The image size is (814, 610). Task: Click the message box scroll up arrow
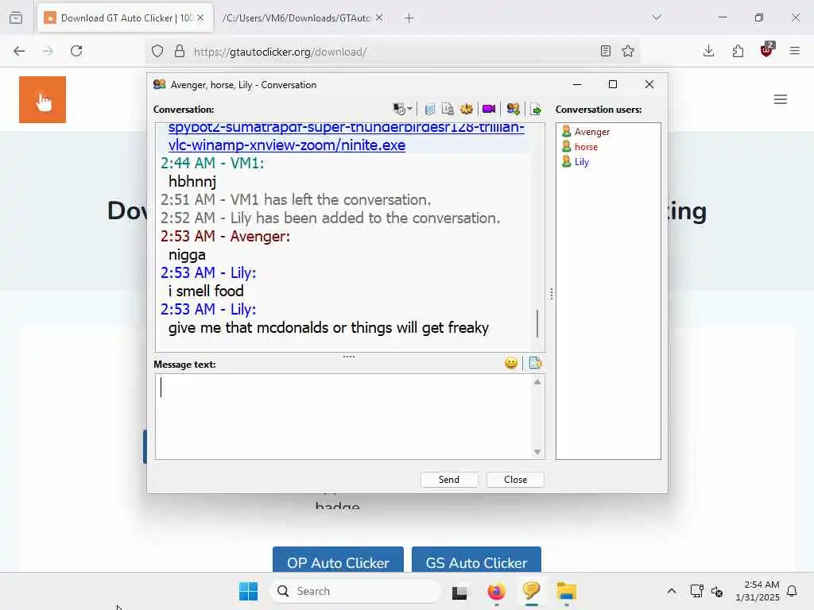(537, 382)
